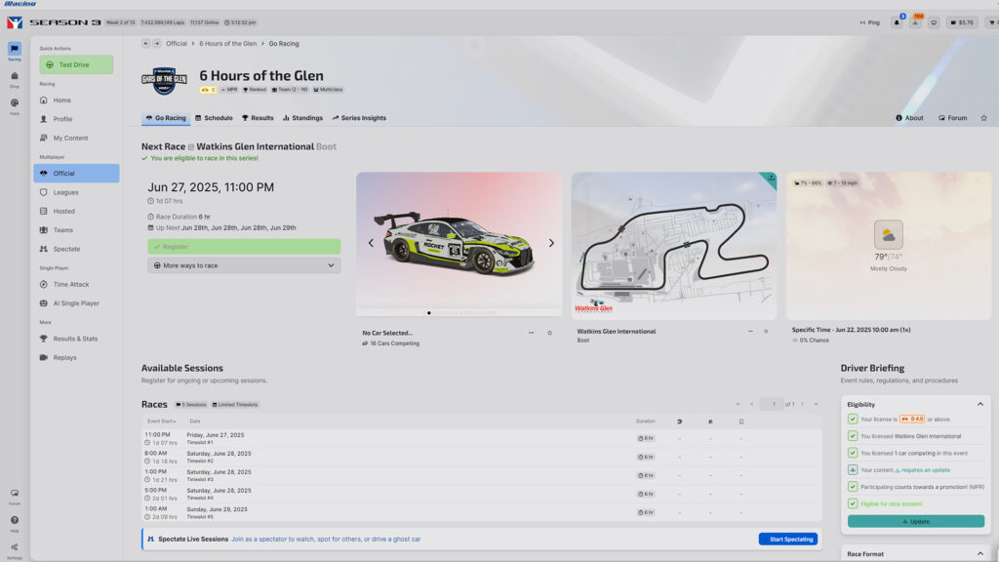This screenshot has height=562, width=999.
Task: Open the $5.76 account credits button
Action: [x=962, y=22]
